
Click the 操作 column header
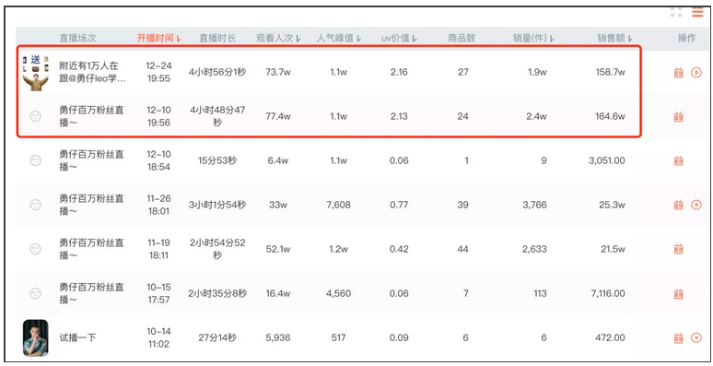tap(686, 38)
